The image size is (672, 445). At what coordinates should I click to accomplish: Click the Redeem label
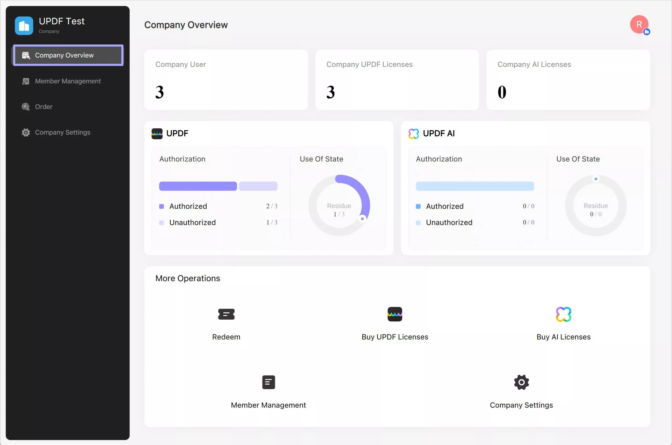pyautogui.click(x=226, y=337)
